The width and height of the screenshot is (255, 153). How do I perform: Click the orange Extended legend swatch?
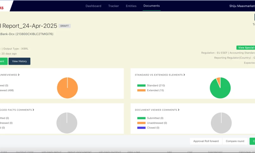click(x=141, y=91)
